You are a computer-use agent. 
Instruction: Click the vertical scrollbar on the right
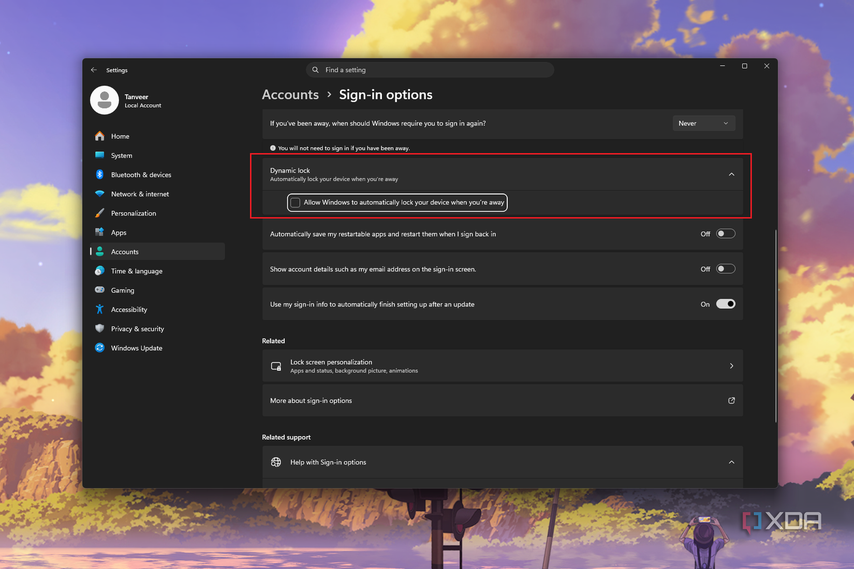(775, 326)
